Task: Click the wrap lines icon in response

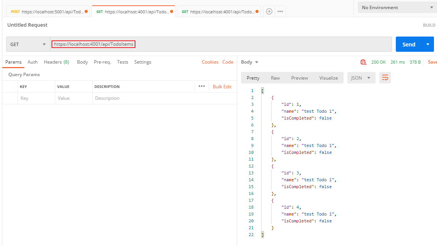Action: point(385,78)
